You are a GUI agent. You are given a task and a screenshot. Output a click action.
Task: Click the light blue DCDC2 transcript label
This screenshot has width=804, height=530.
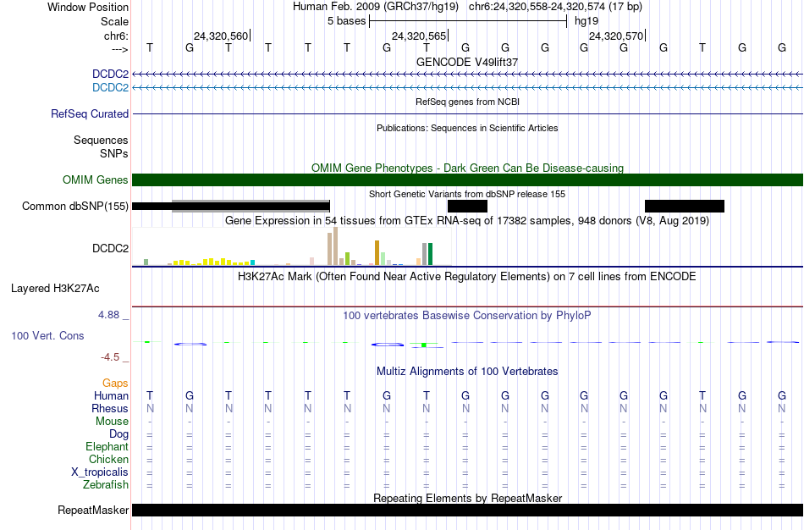pos(110,88)
